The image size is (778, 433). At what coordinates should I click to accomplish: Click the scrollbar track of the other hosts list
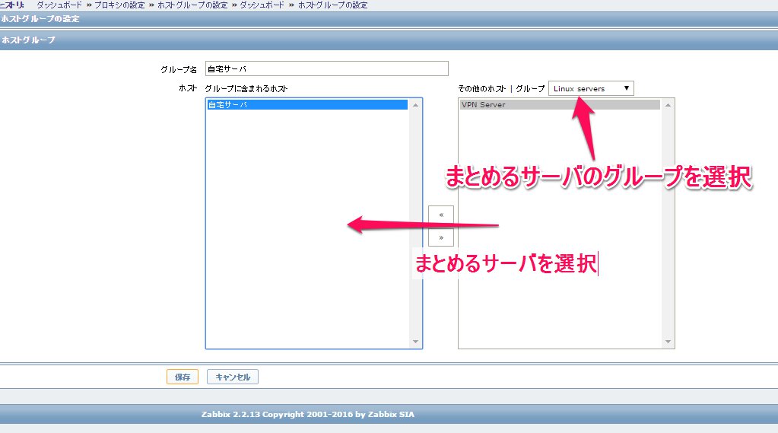[x=667, y=228]
